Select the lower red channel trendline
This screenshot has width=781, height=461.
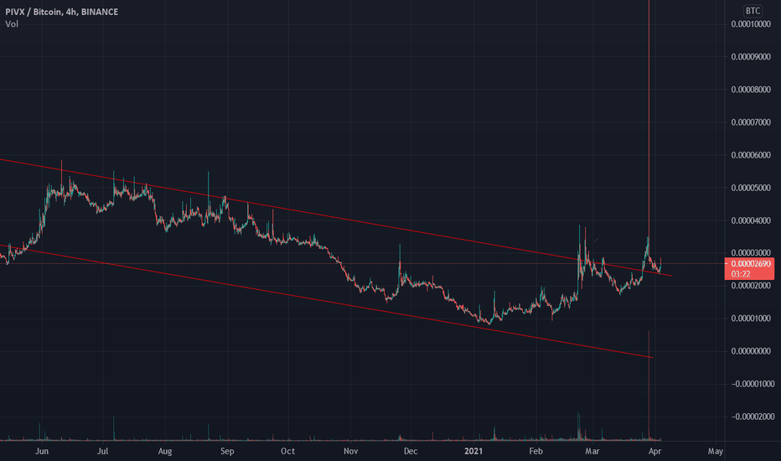326,301
